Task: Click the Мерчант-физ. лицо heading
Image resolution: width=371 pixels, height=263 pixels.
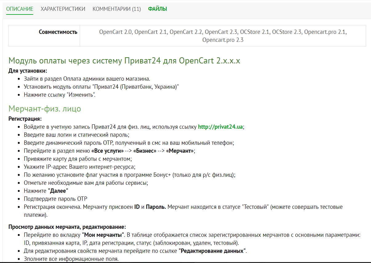Action: coord(45,109)
